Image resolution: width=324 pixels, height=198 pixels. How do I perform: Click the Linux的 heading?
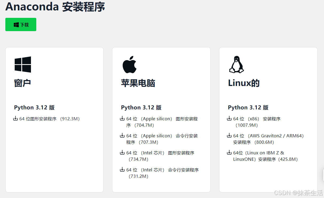(244, 83)
